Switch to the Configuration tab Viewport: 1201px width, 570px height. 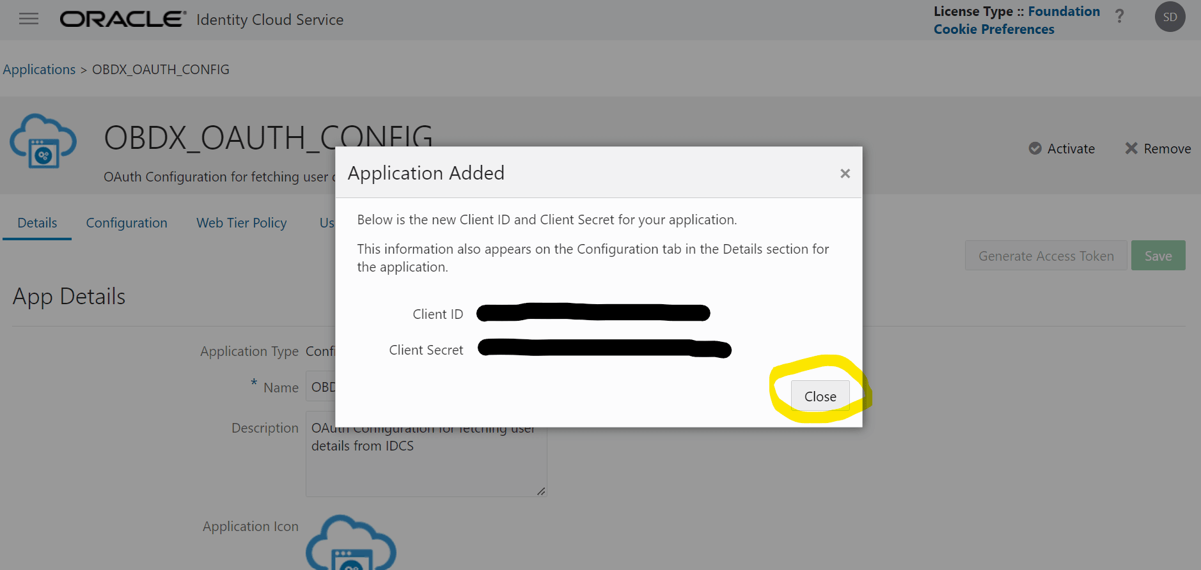[127, 222]
